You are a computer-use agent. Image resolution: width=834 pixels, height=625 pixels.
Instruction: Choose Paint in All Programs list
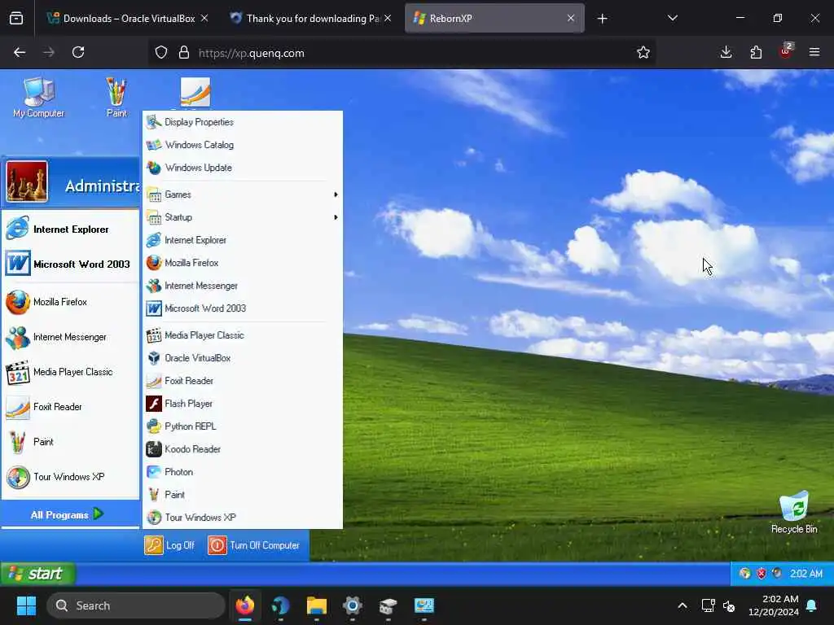tap(243, 495)
